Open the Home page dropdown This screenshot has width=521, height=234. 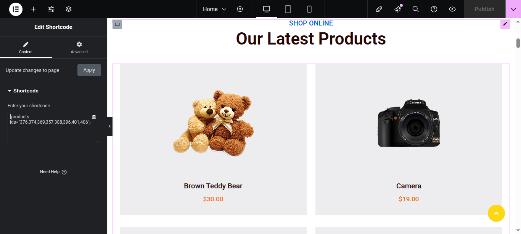214,9
